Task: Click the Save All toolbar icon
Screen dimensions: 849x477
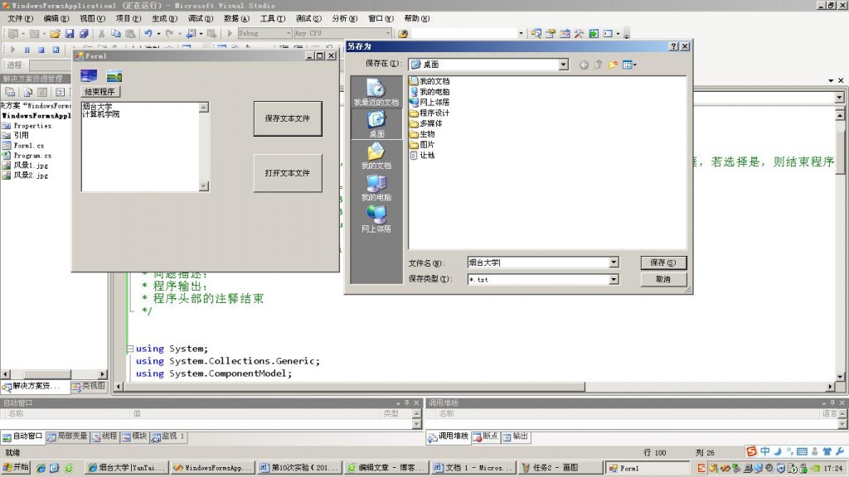Action: tap(84, 33)
